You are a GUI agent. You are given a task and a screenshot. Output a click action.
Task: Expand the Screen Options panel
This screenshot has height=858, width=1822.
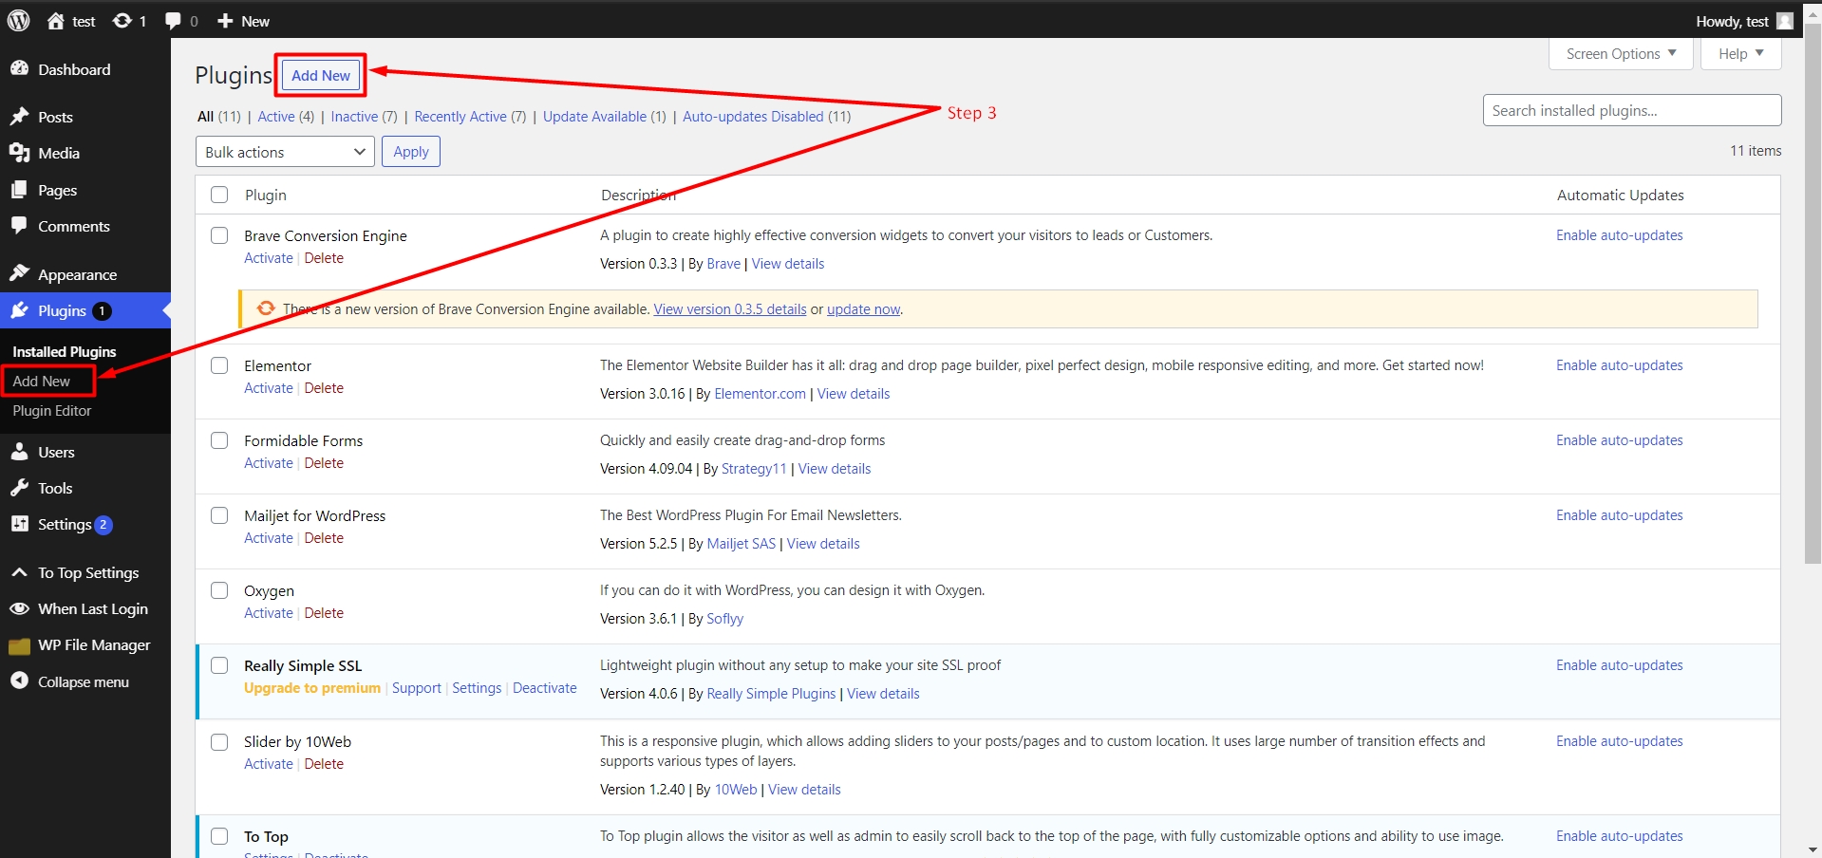click(1622, 54)
